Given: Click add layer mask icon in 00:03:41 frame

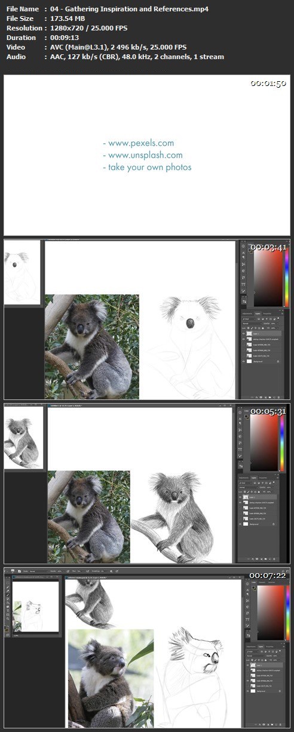Looking at the screenshot, I should (261, 397).
